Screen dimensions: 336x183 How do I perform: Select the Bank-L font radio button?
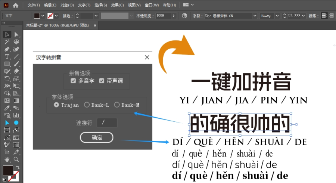[87, 105]
